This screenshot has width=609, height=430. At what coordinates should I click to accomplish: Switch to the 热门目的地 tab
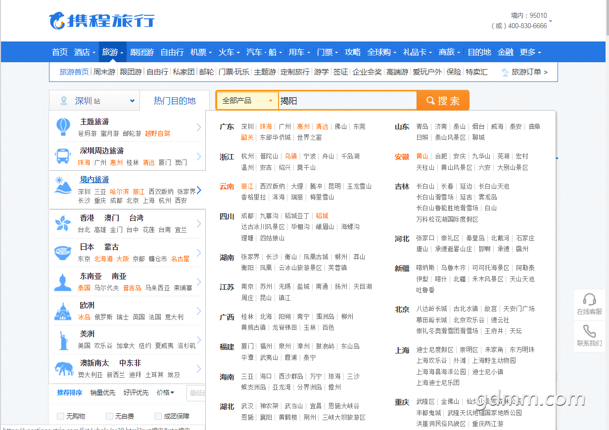coord(175,101)
